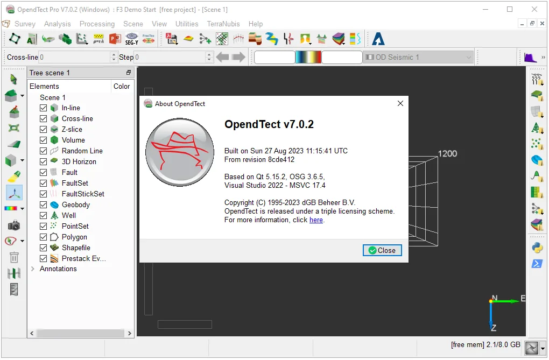Expand the Annotations tree node
Image resolution: width=549 pixels, height=360 pixels.
(x=32, y=269)
